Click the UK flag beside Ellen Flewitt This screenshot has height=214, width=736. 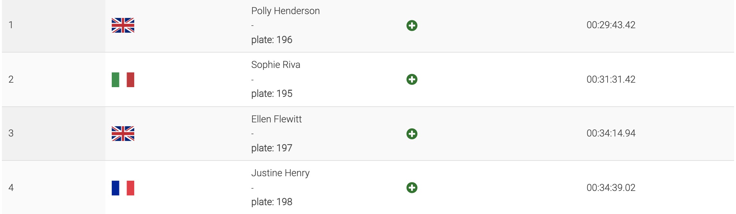(123, 134)
